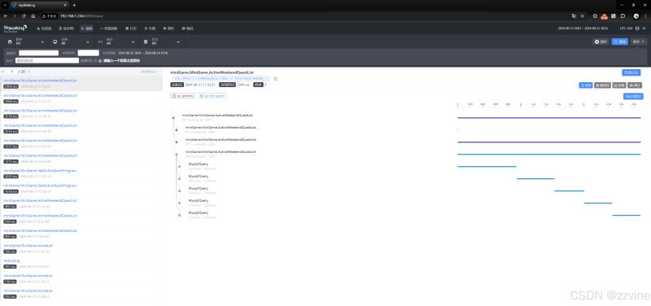This screenshot has height=306, width=651.
Task: Click the SkyWalking logo
Action: [x=15, y=28]
